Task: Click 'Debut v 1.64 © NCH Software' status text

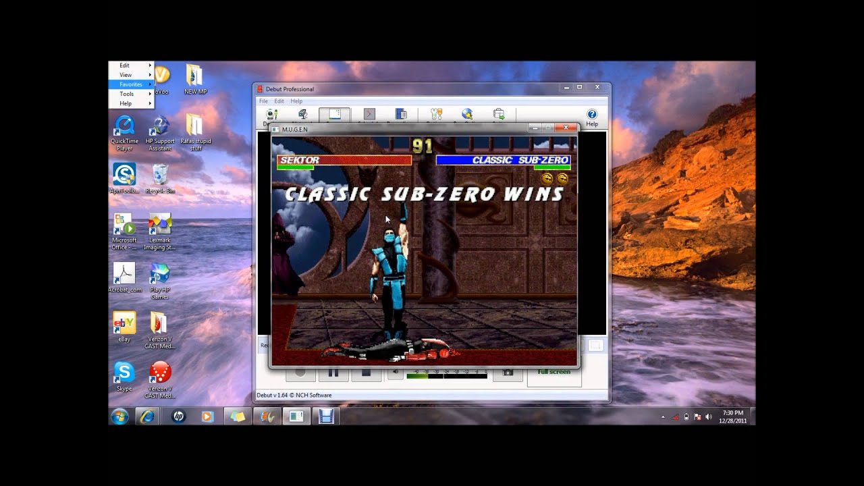Action: click(294, 395)
